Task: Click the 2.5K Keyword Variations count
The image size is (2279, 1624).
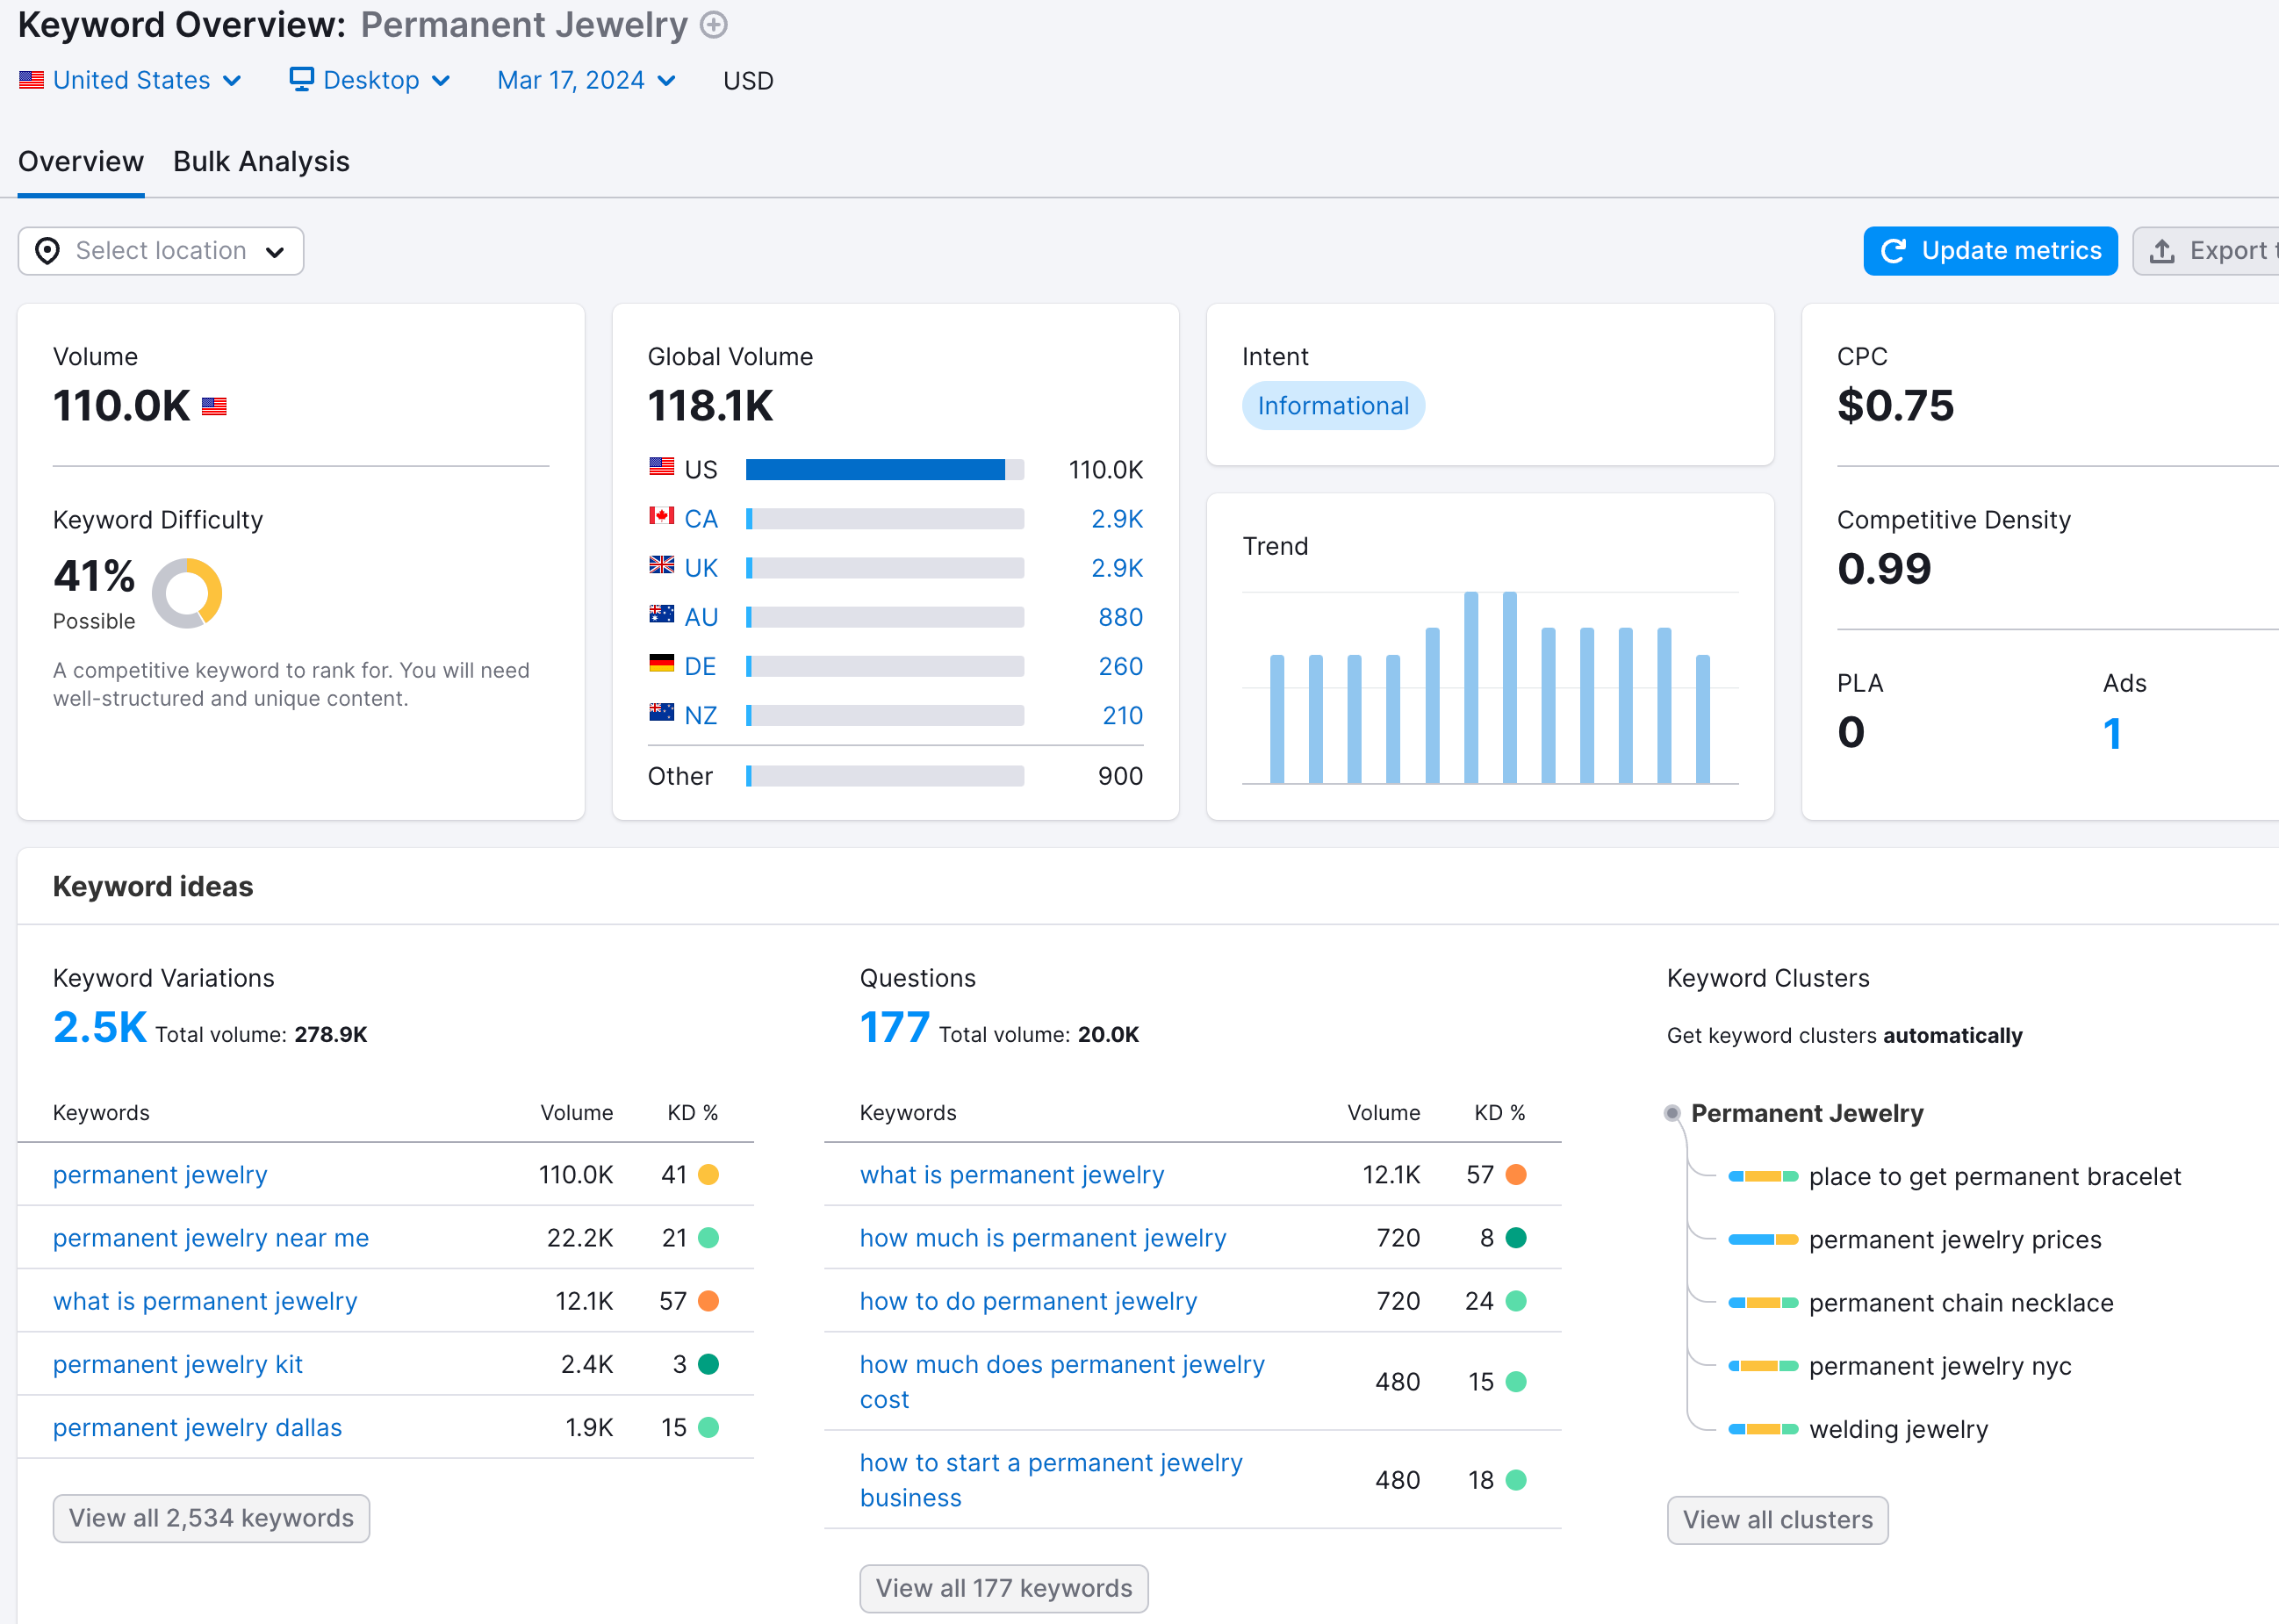Action: 100,1028
